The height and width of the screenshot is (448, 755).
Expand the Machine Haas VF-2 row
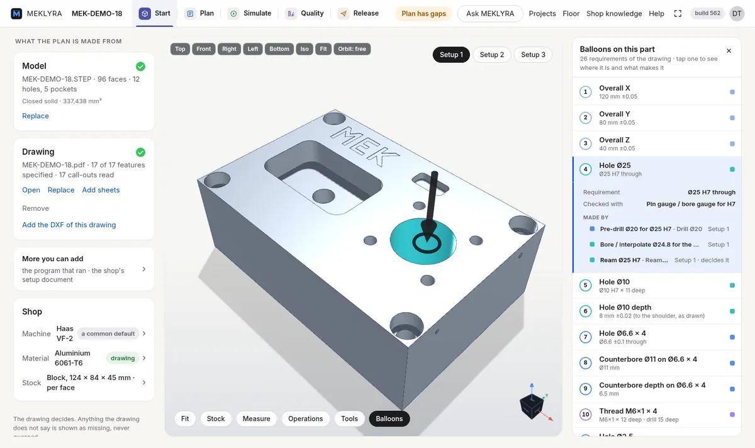(84, 333)
